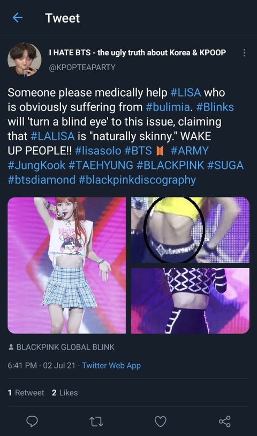The image size is (257, 436).
Task: Open the #bulimia hashtag link
Action: click(168, 107)
